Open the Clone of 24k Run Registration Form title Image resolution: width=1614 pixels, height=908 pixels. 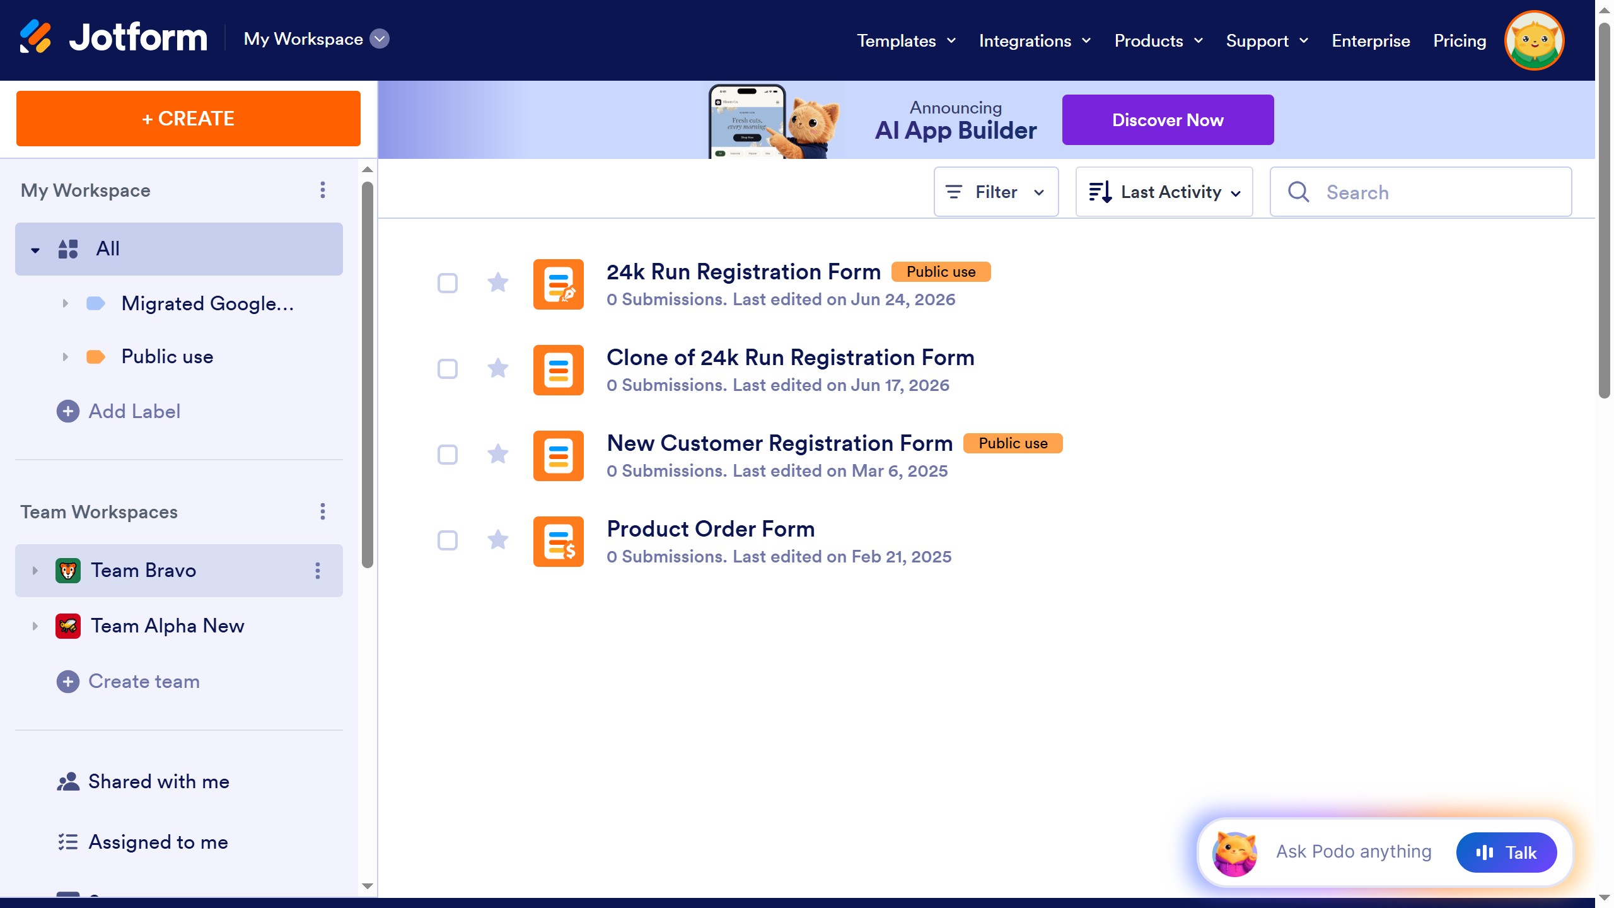791,358
